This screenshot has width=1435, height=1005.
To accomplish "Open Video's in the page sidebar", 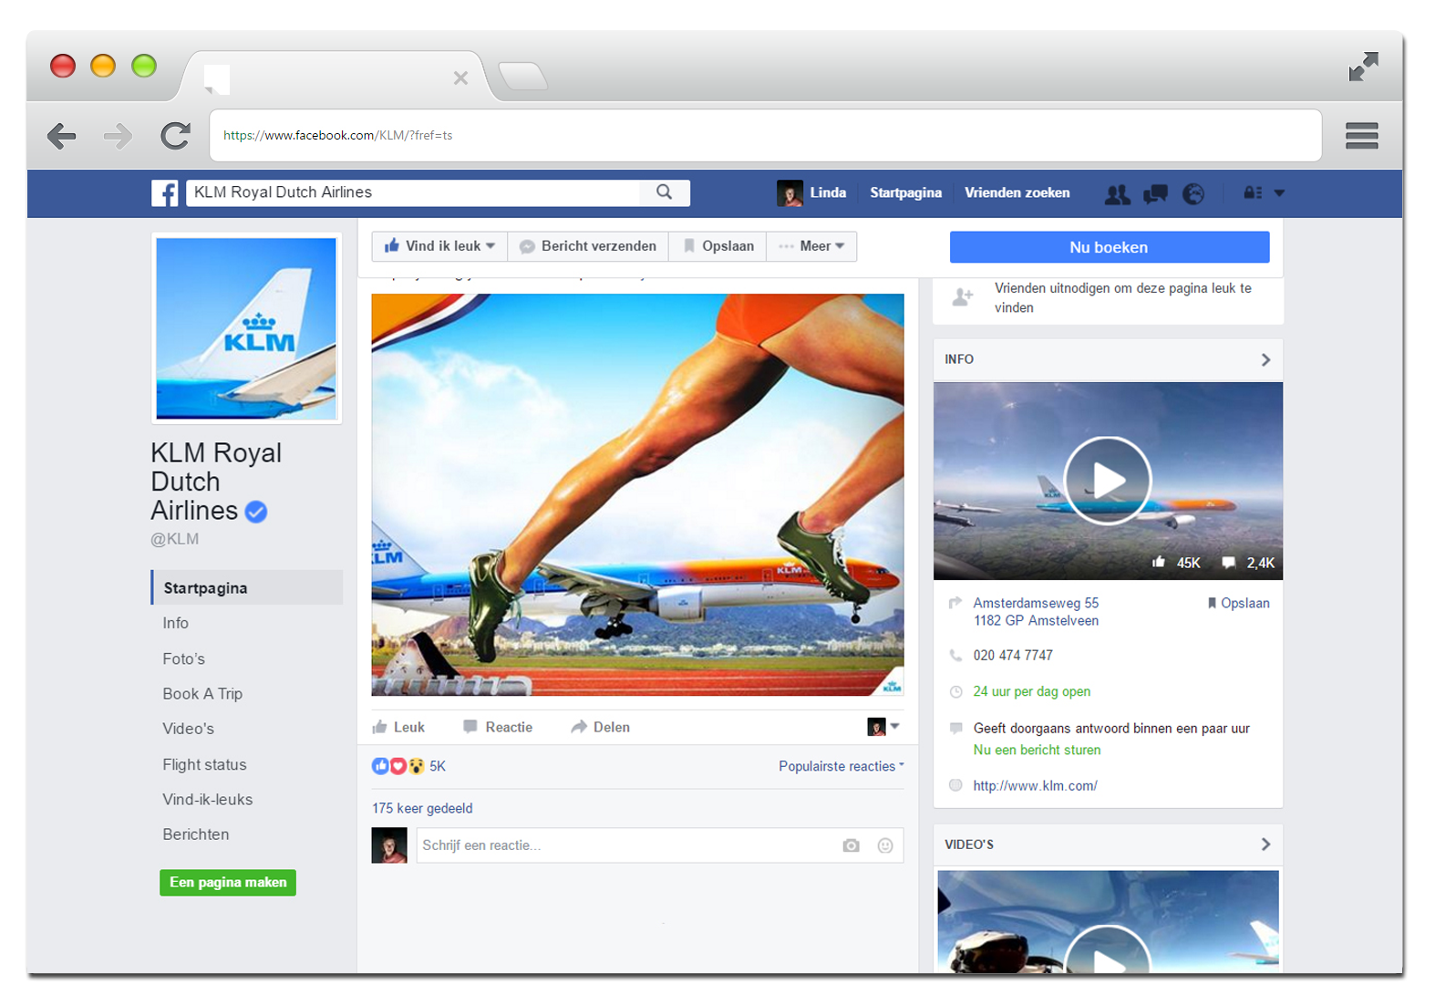I will 189,729.
